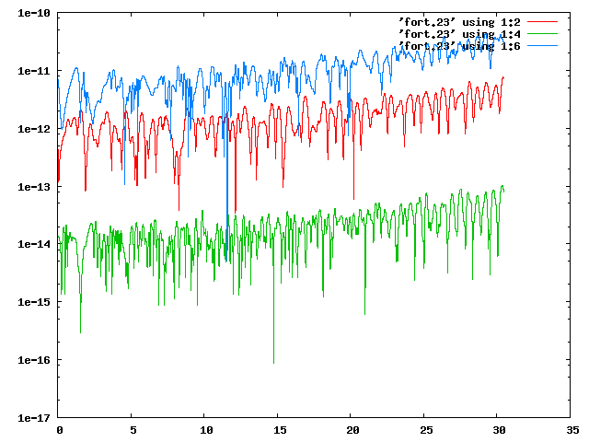
Task: Click the y-axis label 1e-11
Action: click(34, 71)
